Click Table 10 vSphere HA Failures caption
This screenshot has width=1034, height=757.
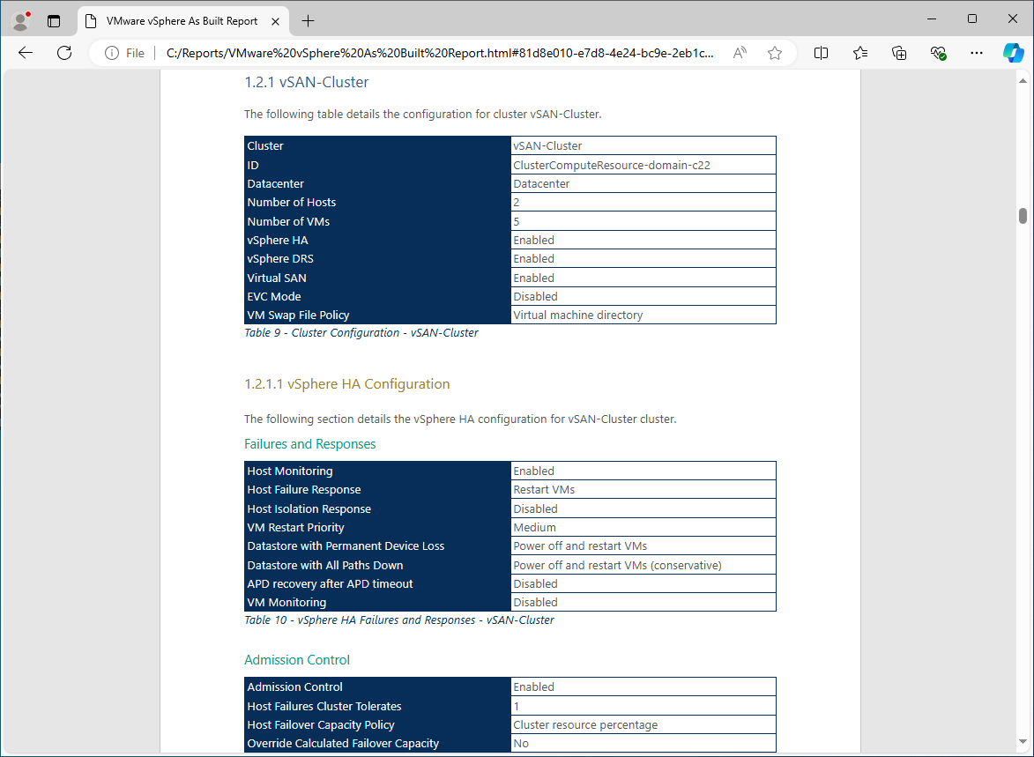click(399, 620)
